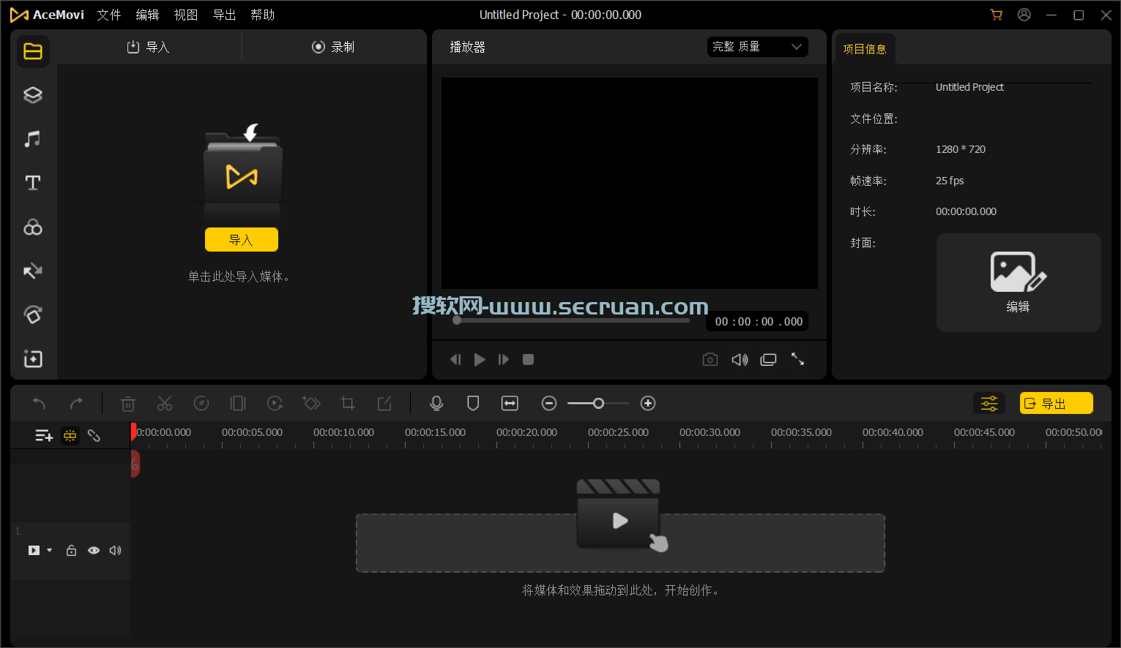Toggle track 1 visibility eye

coord(94,551)
